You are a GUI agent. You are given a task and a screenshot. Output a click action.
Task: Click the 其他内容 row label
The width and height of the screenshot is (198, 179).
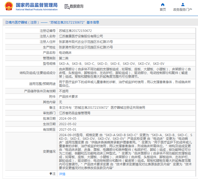tap(49, 102)
